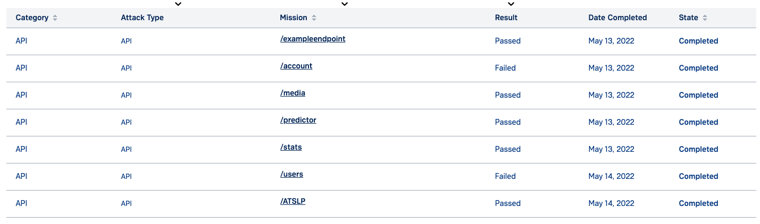
Task: Follow the /media mission link
Action: tap(293, 93)
